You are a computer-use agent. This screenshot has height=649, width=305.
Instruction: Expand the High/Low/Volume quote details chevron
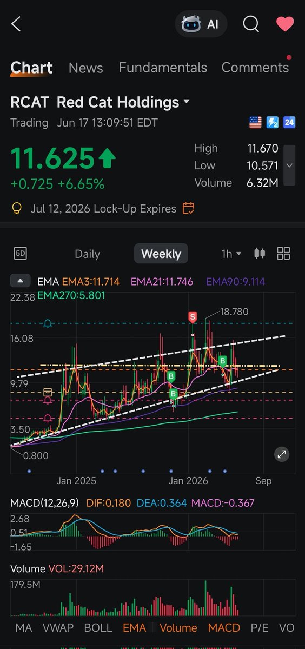(289, 165)
